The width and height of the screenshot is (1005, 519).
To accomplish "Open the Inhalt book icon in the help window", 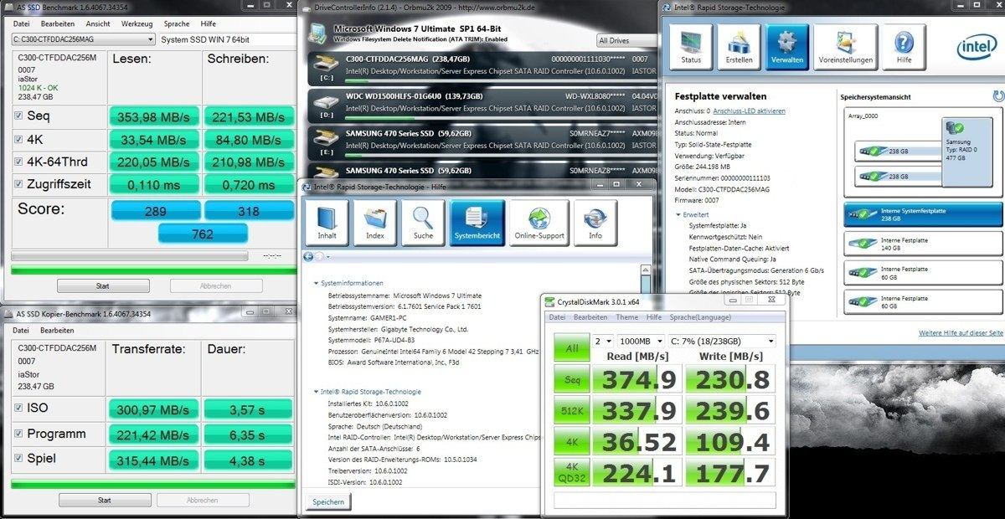I will click(x=327, y=223).
